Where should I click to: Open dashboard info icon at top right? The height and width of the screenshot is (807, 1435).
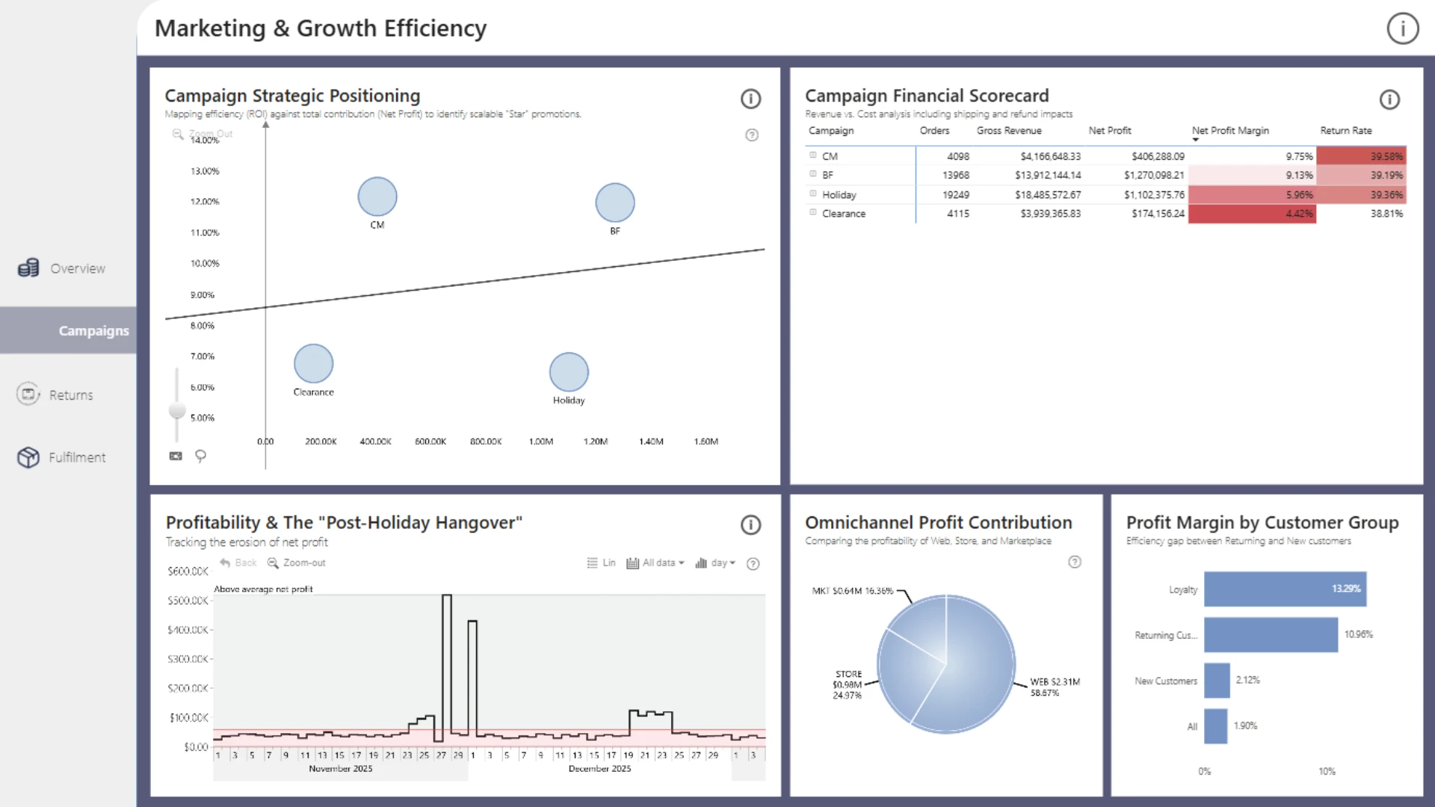point(1402,28)
